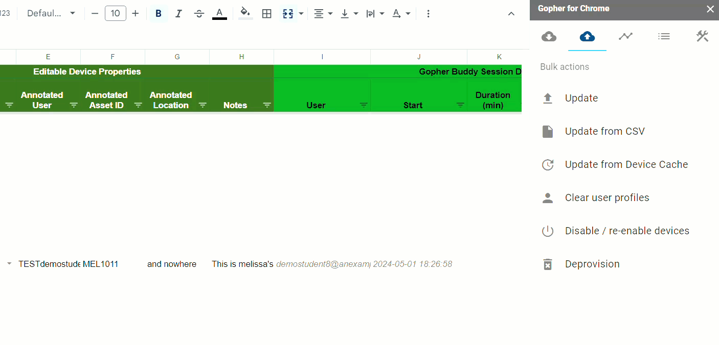The image size is (719, 345).
Task: Select column G header
Action: 177,57
